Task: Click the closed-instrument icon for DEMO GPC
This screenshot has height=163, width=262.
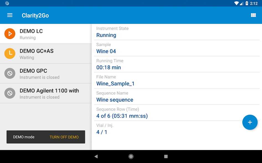Action: tap(10, 74)
